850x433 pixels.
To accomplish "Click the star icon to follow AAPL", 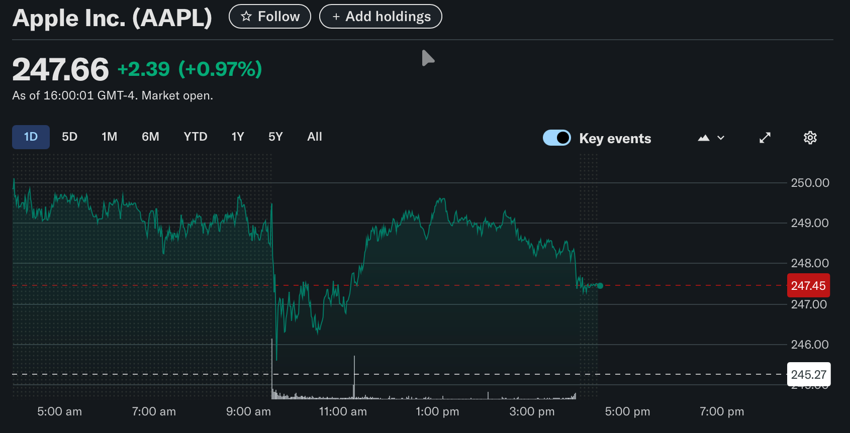I will point(246,17).
